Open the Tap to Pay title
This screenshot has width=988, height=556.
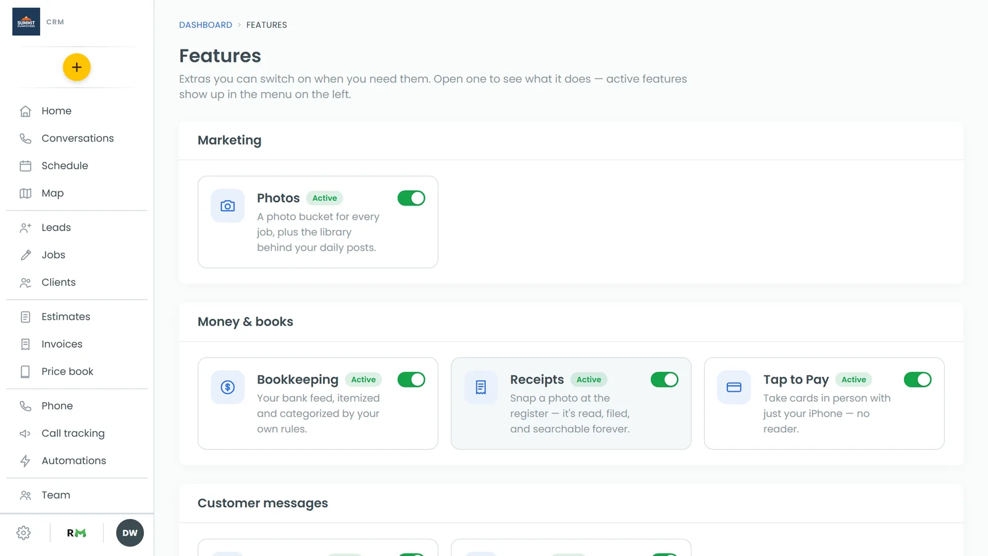(796, 380)
